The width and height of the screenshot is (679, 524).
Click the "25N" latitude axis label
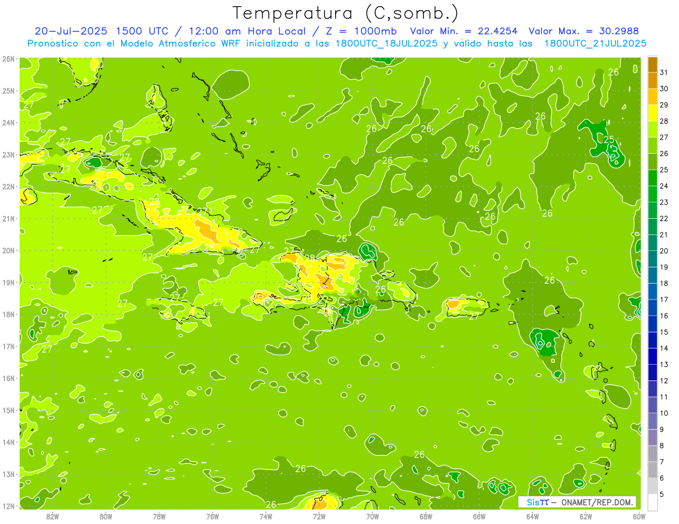pos(8,91)
